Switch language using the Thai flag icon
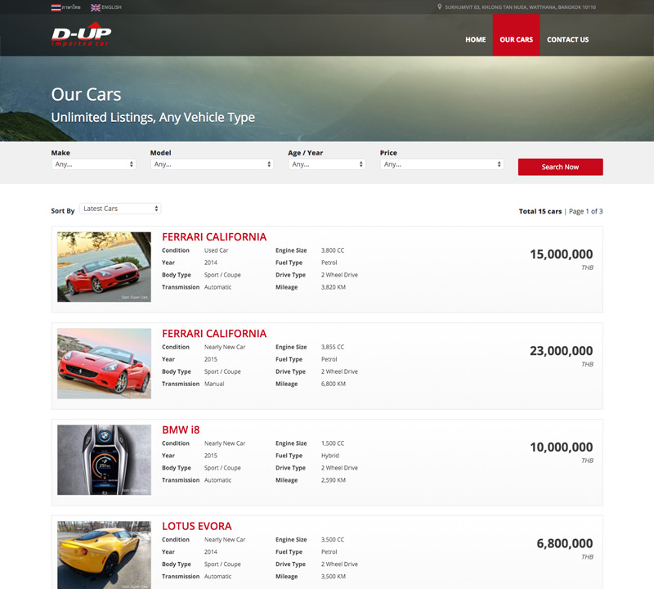This screenshot has width=654, height=589. [56, 7]
